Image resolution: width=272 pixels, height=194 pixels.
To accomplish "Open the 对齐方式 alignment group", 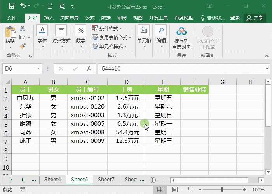I will [61, 36].
